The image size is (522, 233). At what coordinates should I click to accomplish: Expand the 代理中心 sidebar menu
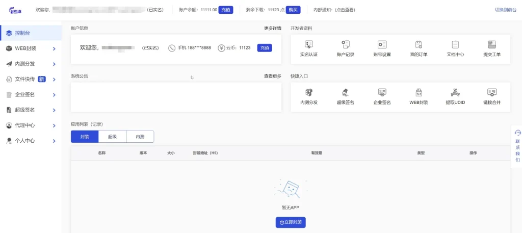pyautogui.click(x=31, y=125)
